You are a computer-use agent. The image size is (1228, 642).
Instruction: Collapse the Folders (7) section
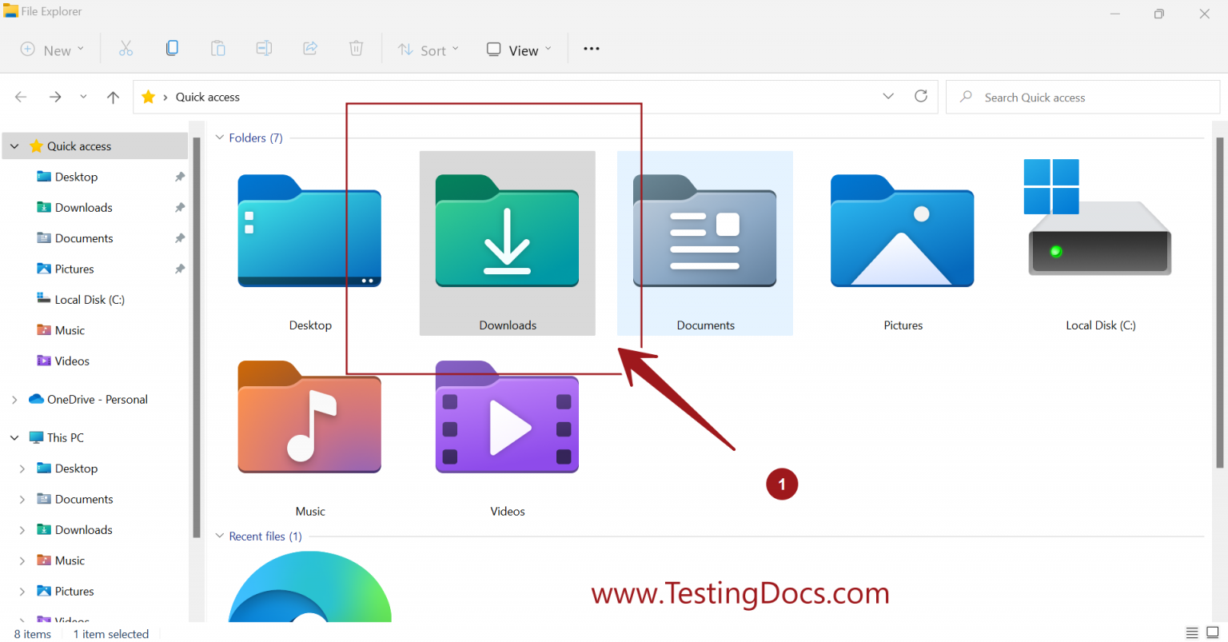220,137
